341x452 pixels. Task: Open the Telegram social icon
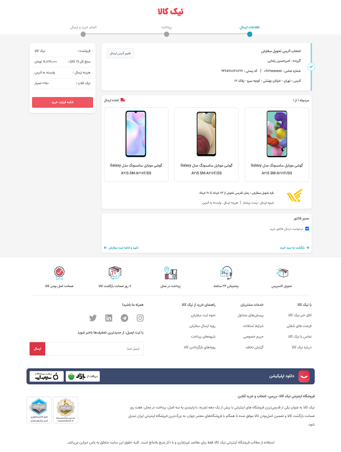[x=125, y=318]
